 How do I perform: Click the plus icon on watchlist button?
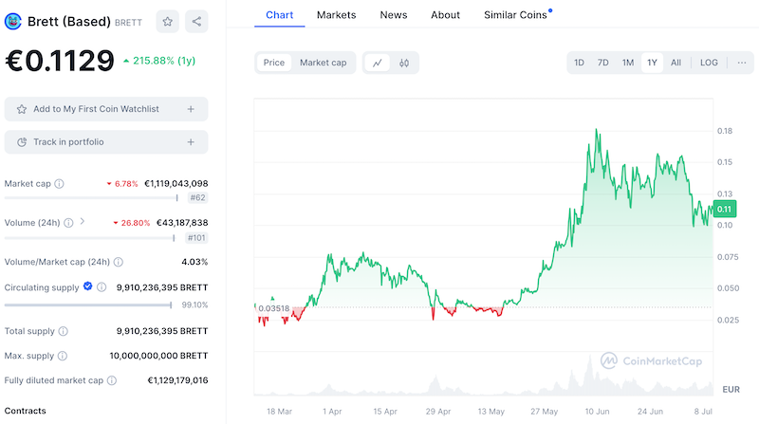pyautogui.click(x=191, y=109)
